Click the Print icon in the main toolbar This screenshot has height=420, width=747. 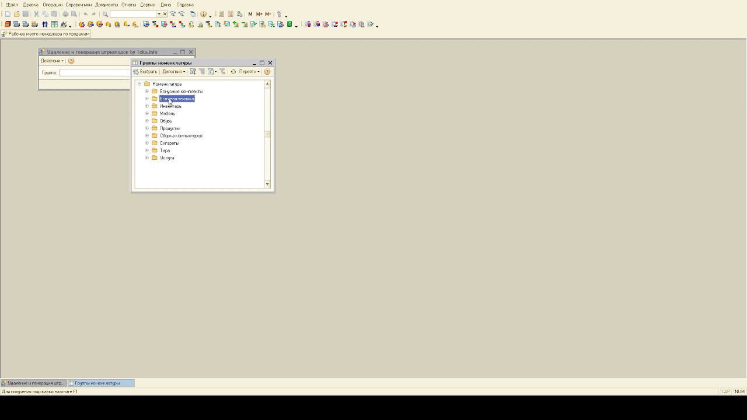click(65, 14)
